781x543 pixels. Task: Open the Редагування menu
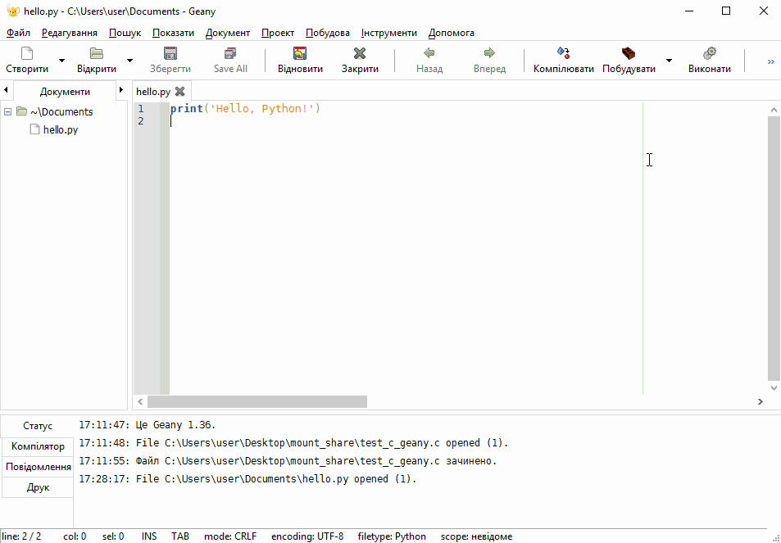(x=69, y=33)
